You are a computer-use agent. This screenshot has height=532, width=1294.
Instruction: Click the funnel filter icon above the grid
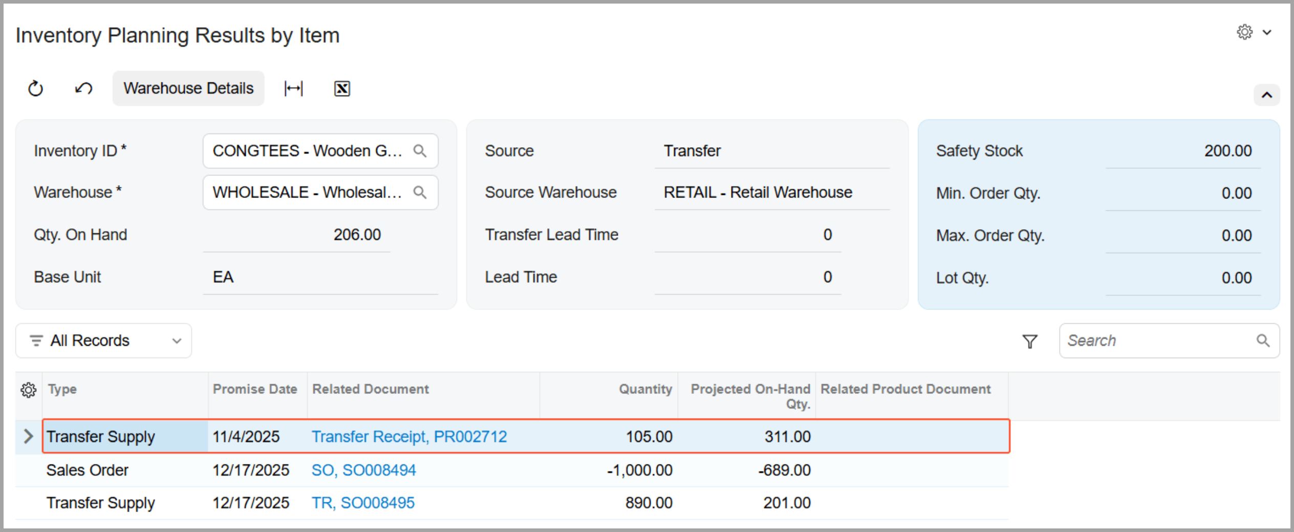click(1029, 341)
